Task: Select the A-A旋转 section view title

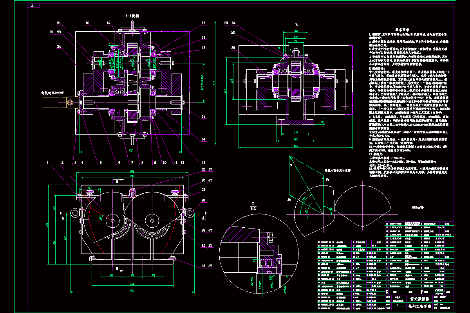Action: 132,16
